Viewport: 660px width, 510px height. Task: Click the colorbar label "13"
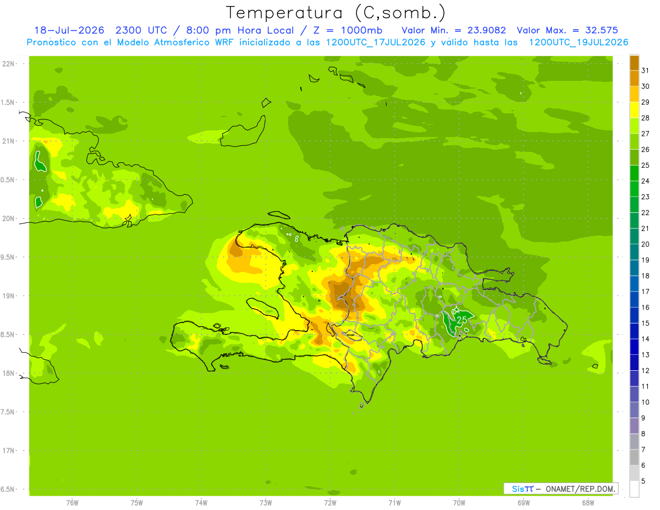[646, 355]
